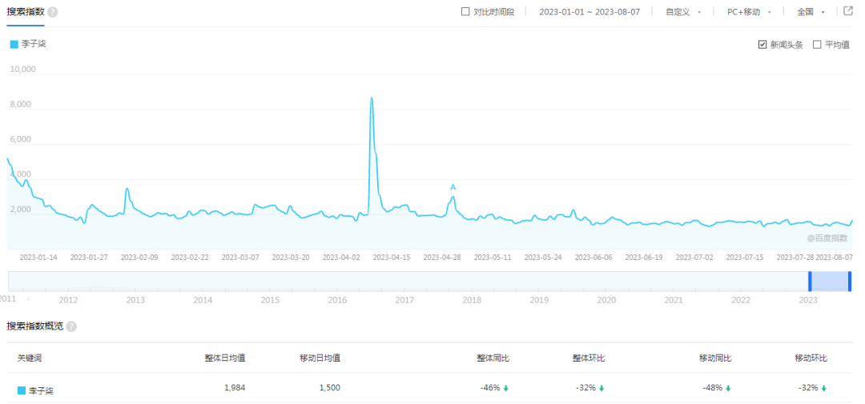Click the help icon next to 搜索指数概览
Viewport: 865px width, 404px height.
click(71, 327)
